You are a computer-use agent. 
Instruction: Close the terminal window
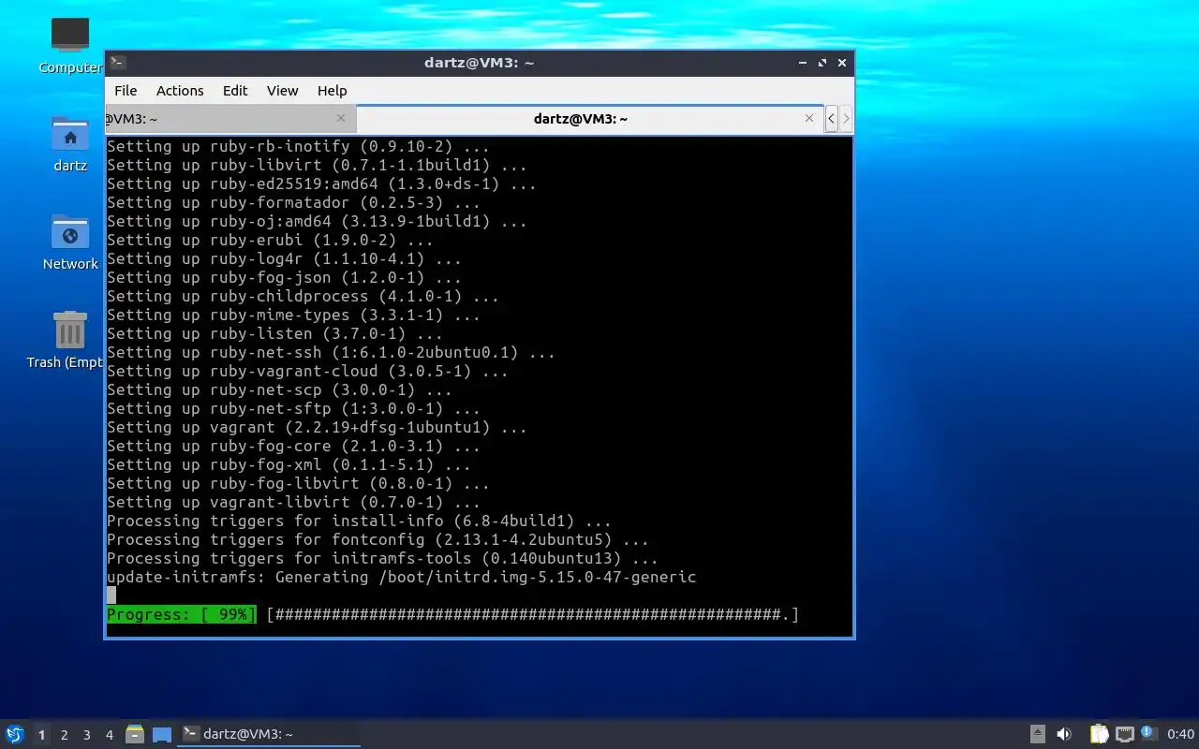[842, 63]
